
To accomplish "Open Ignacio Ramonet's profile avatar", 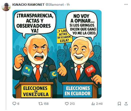I will tap(6, 7).
